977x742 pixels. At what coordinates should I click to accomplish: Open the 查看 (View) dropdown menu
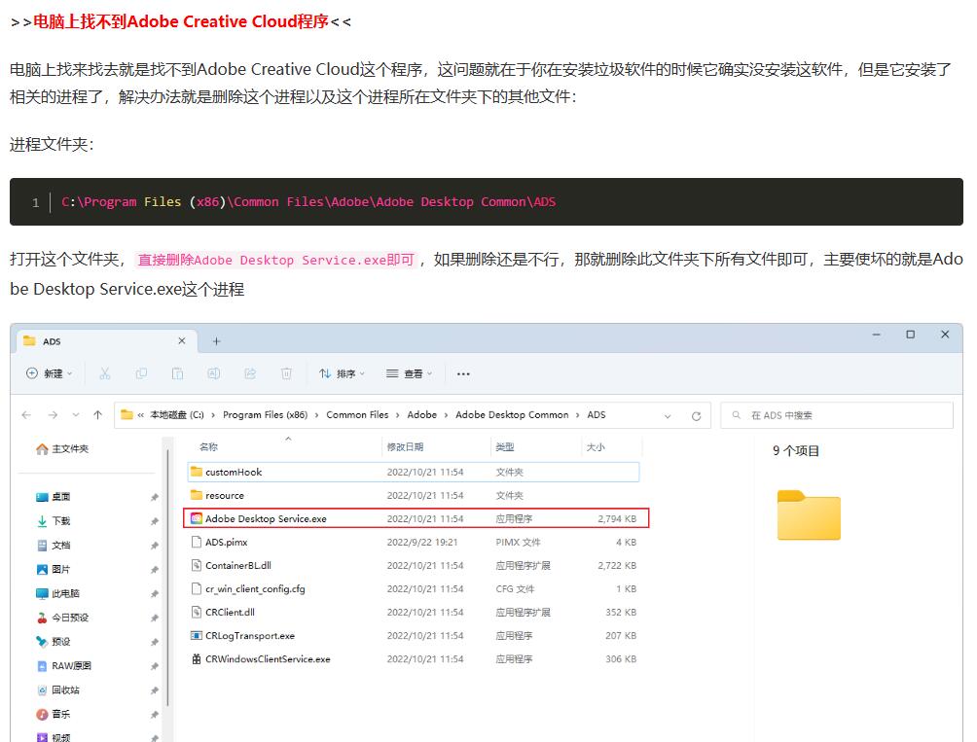point(410,373)
